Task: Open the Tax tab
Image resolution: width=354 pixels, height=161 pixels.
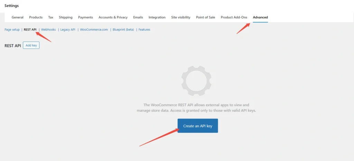Action: point(51,17)
